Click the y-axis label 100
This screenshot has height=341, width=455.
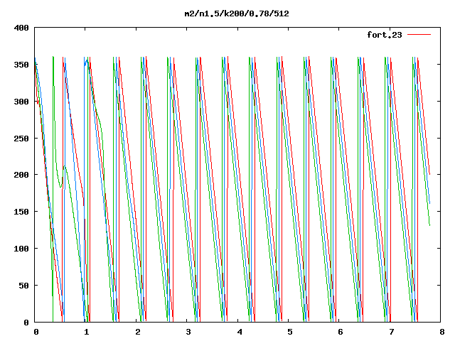tap(21, 249)
